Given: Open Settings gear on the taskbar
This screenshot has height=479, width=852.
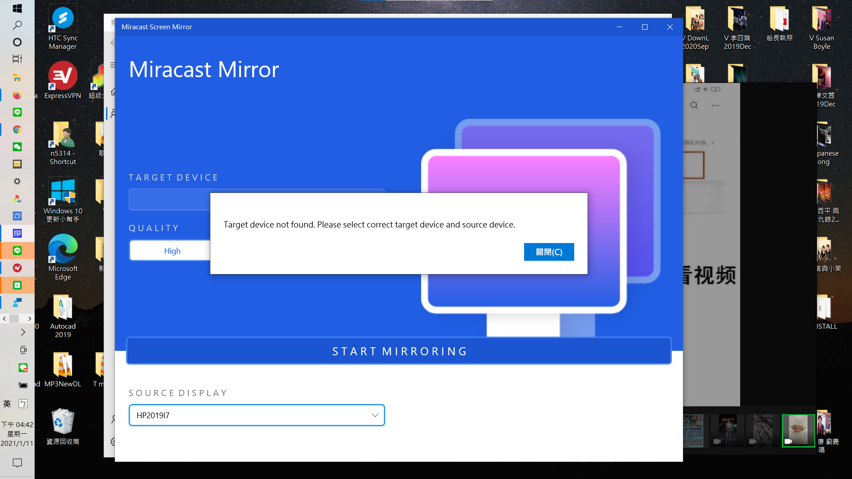Looking at the screenshot, I should coord(17,181).
